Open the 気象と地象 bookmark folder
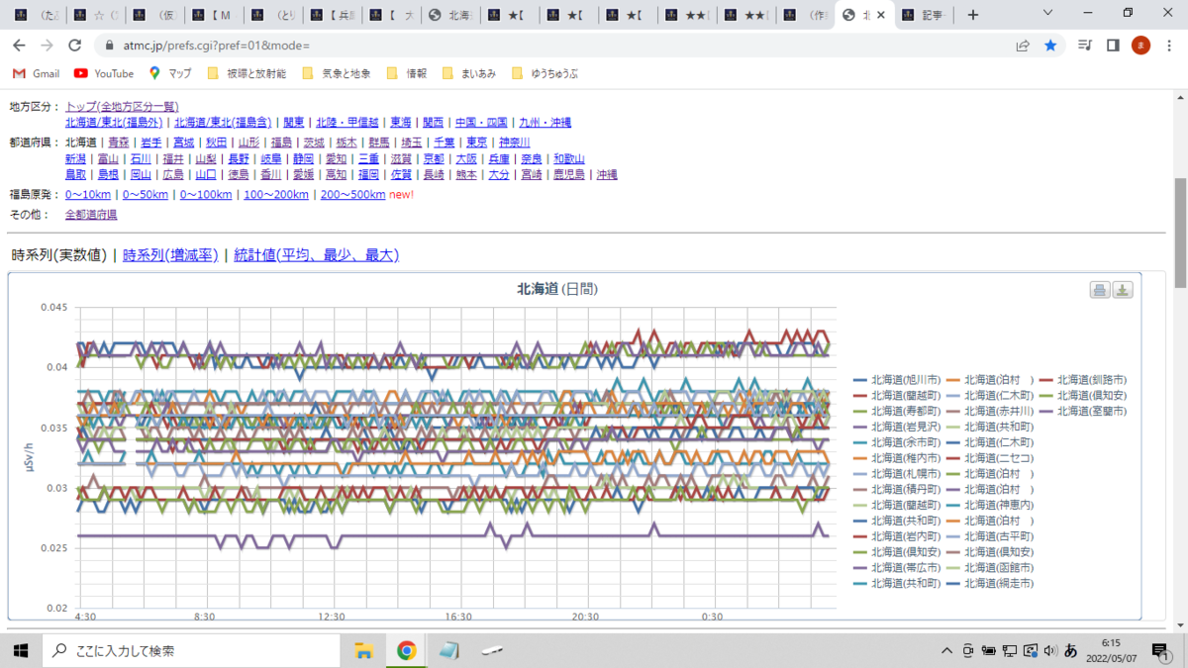 (336, 73)
